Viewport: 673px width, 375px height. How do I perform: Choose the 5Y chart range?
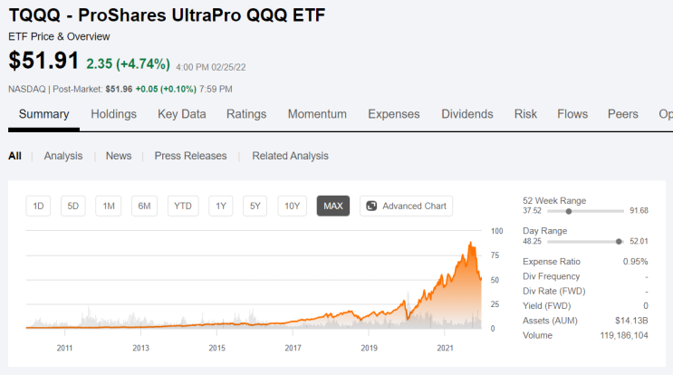(x=255, y=206)
